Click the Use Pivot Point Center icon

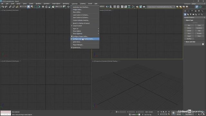64,6
